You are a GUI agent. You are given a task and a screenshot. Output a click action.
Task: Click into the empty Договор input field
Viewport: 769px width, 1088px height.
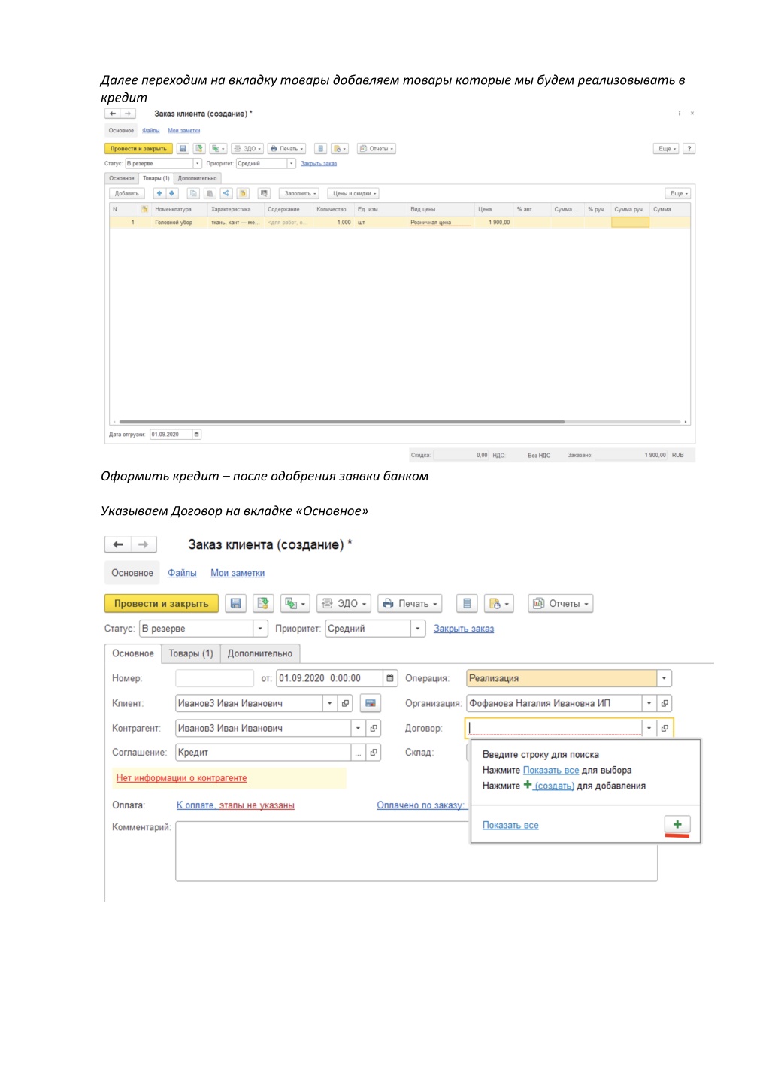point(554,728)
